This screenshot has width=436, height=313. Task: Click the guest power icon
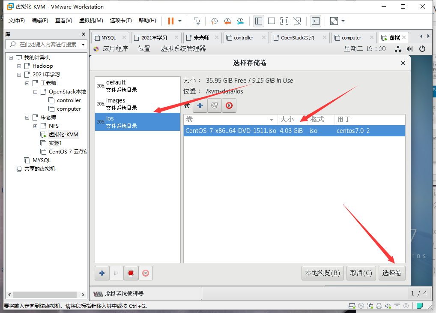pos(422,49)
